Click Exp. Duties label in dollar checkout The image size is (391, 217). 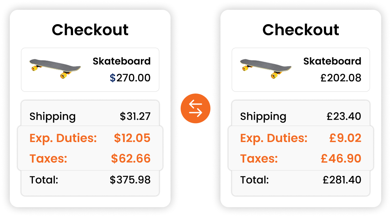(63, 138)
